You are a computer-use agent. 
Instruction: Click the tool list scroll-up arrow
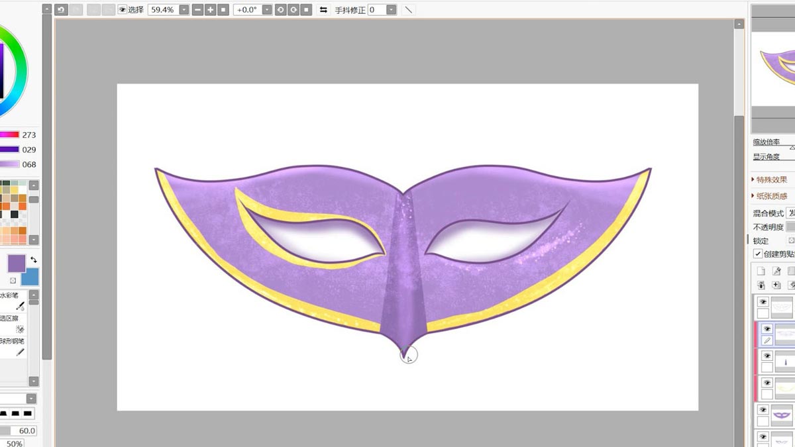click(34, 295)
